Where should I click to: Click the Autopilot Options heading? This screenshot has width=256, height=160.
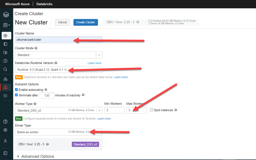tap(27, 84)
